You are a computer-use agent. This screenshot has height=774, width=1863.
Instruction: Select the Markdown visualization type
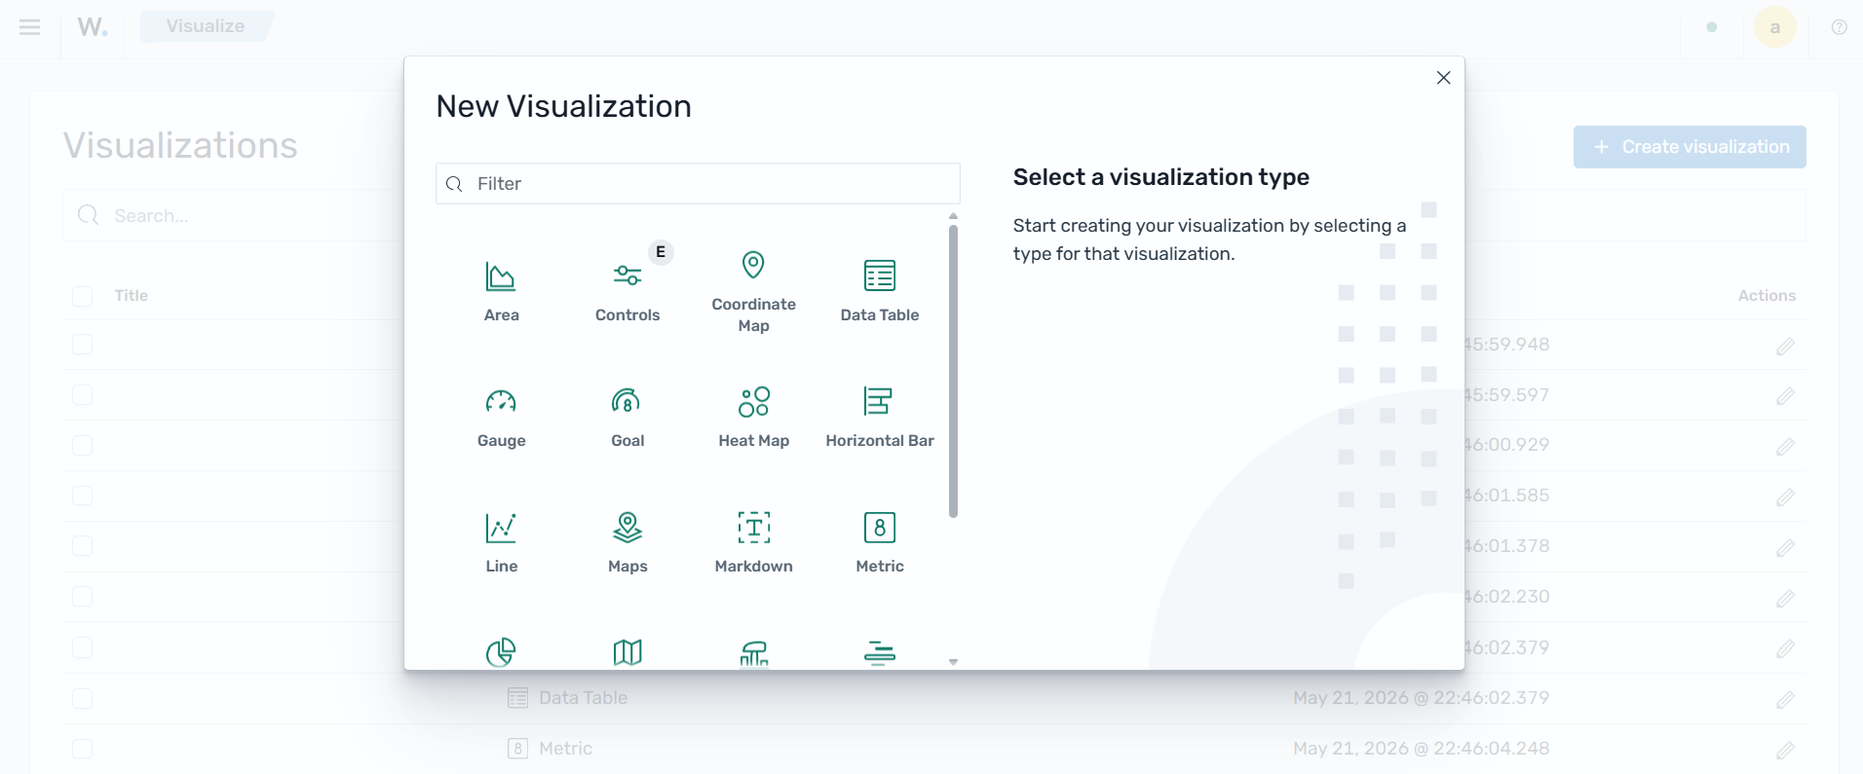point(753,542)
